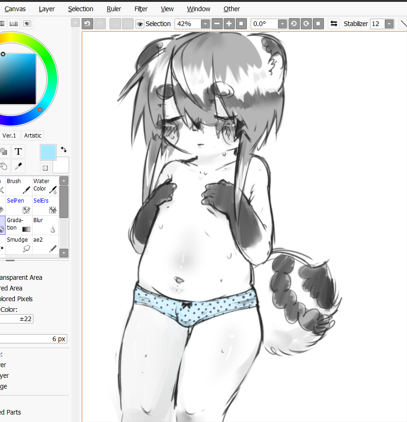Toggle the Selection visibility eye

(140, 24)
